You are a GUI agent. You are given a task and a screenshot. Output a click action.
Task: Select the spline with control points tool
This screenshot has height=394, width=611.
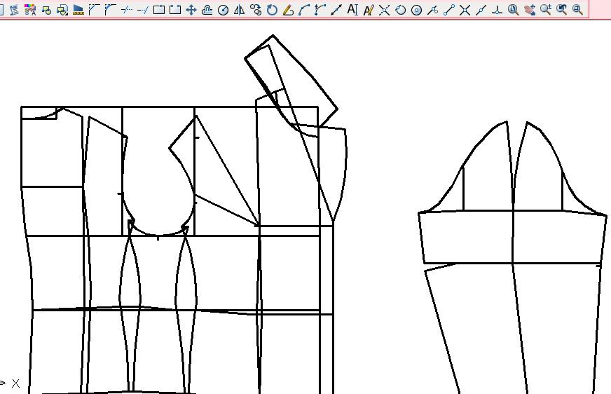coord(320,10)
